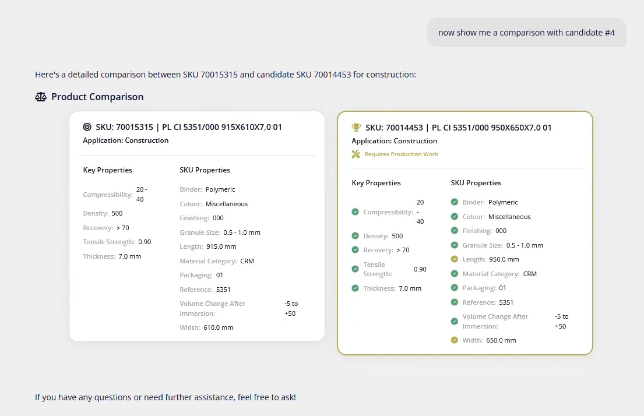Click the green check icon beside Density
The image size is (644, 416).
(356, 236)
